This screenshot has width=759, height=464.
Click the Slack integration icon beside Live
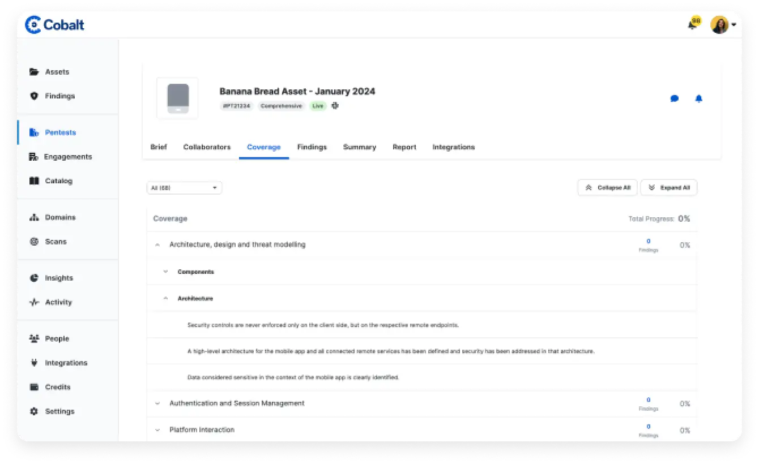click(x=335, y=106)
